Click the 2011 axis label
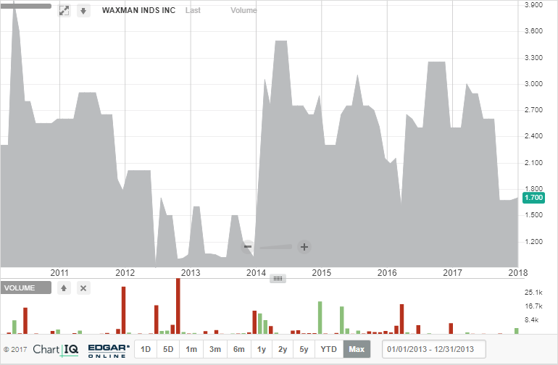The height and width of the screenshot is (365, 558). [59, 273]
